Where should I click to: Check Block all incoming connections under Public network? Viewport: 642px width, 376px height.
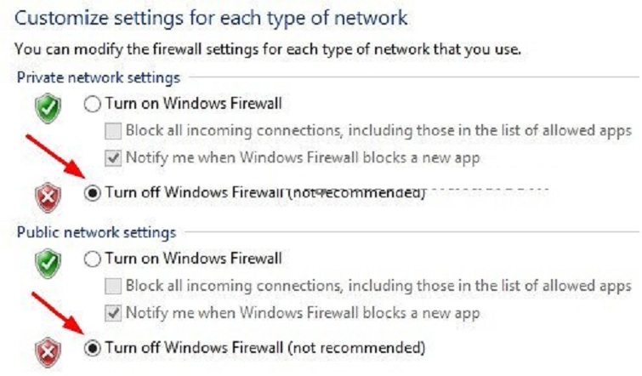coord(113,285)
